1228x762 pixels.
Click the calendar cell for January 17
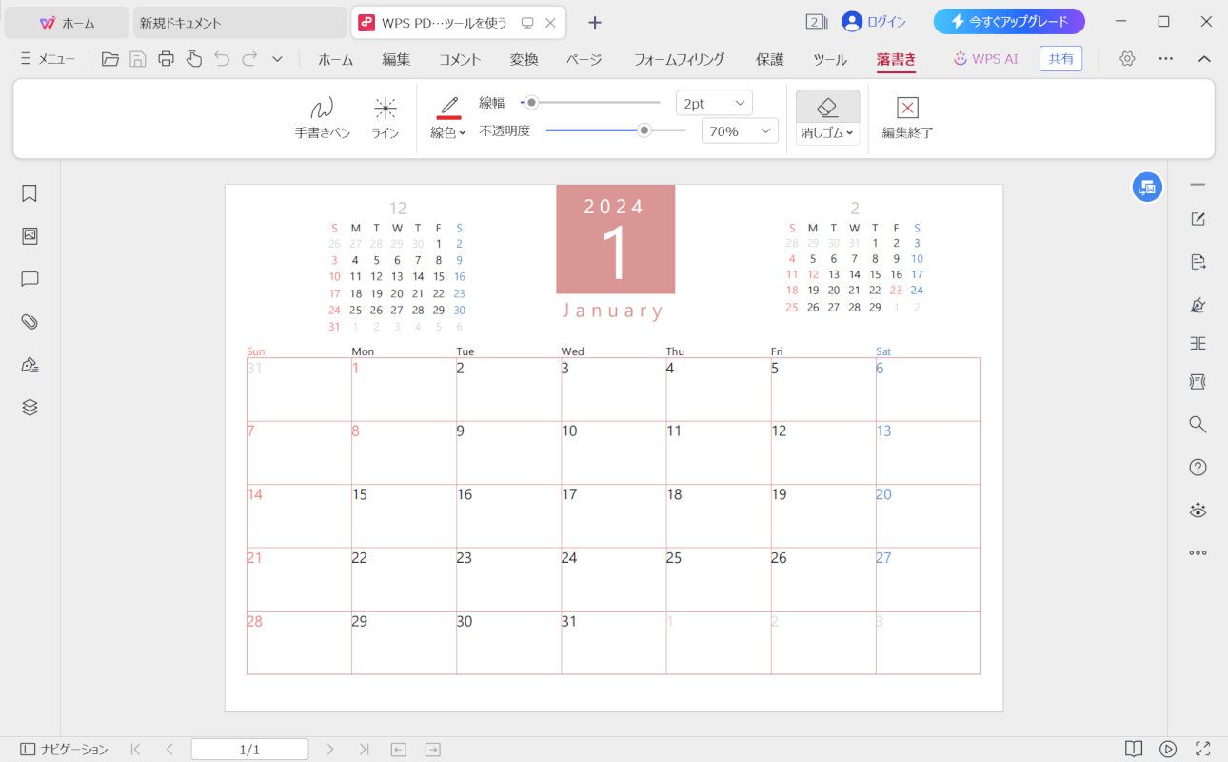614,515
